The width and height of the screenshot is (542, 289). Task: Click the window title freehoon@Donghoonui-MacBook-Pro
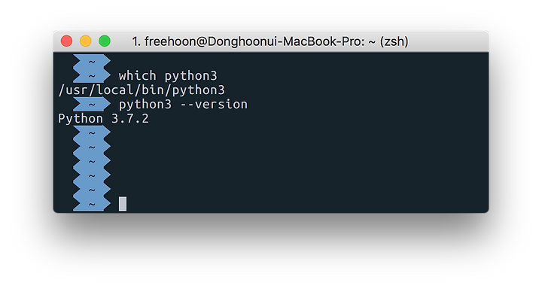254,41
